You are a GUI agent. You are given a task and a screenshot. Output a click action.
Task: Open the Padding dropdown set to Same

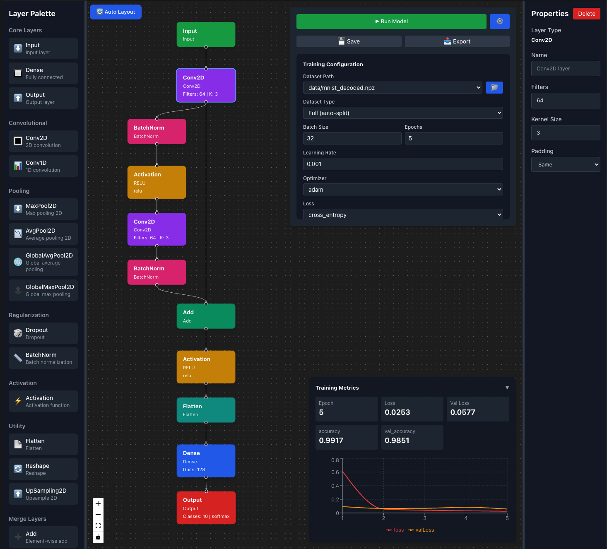[566, 164]
